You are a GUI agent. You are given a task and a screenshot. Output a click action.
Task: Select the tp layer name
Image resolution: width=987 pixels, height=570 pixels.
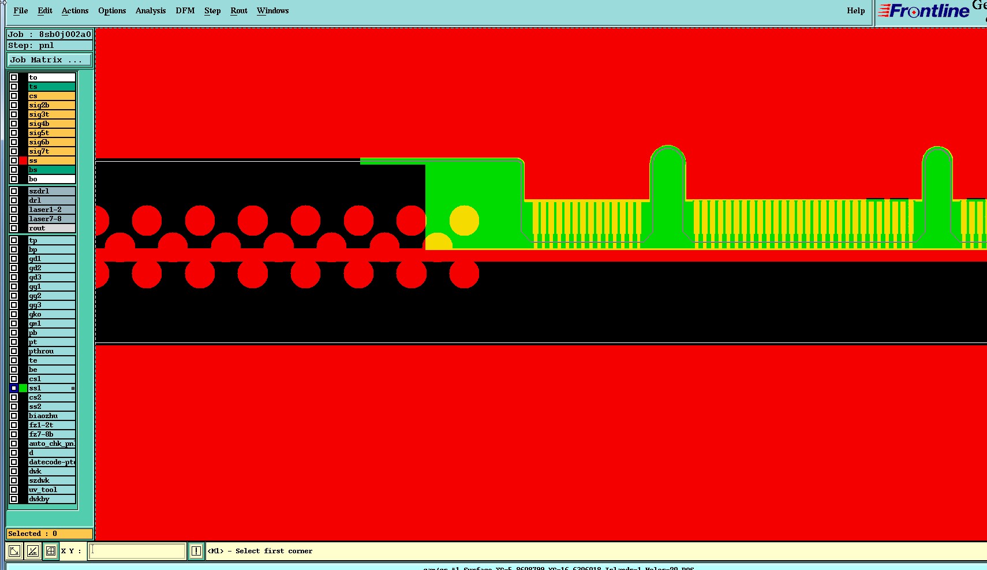[52, 240]
